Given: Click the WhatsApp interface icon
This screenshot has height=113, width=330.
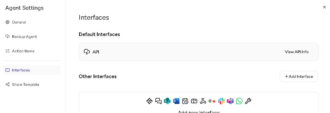Looking at the screenshot, I should click(239, 101).
